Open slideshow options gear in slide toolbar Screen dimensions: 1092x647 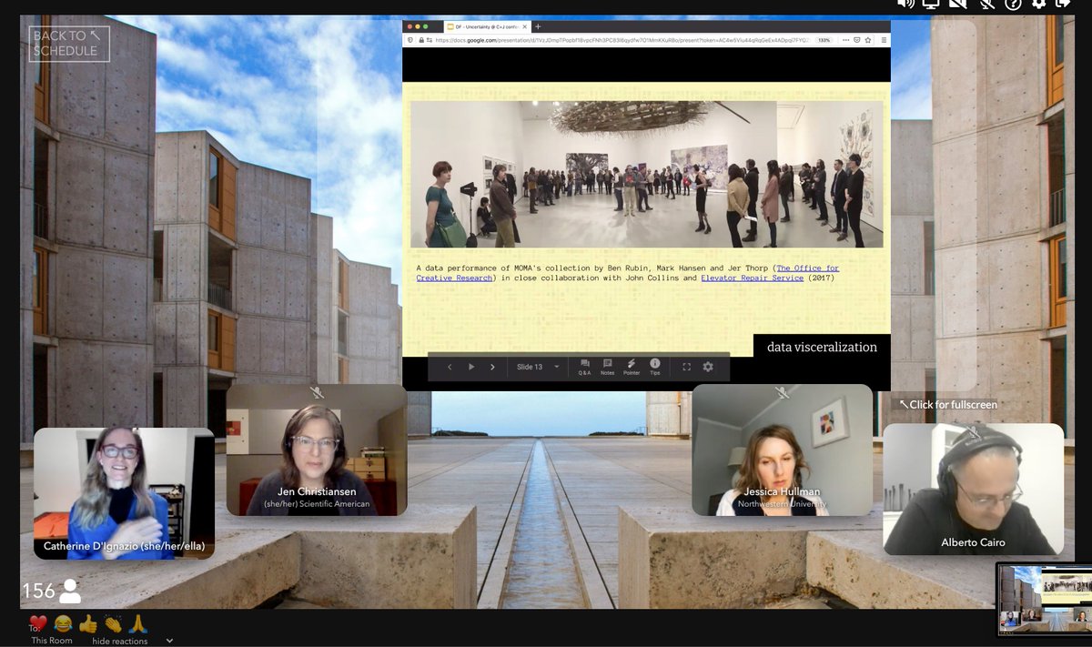pyautogui.click(x=708, y=367)
